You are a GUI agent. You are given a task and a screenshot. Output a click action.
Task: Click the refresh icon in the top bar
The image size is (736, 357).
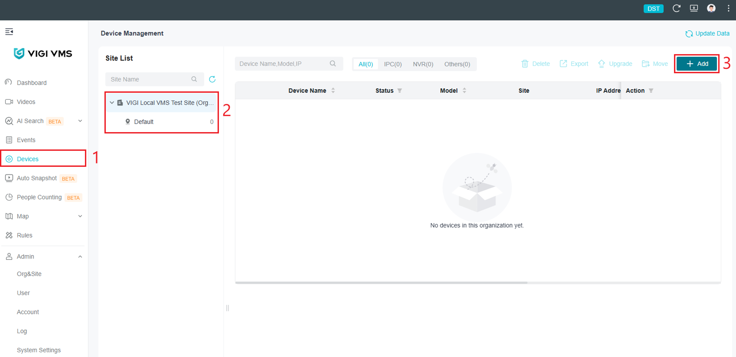[676, 8]
